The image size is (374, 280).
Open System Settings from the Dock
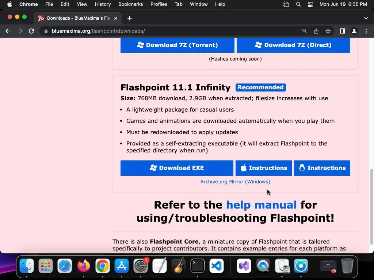[x=141, y=266]
